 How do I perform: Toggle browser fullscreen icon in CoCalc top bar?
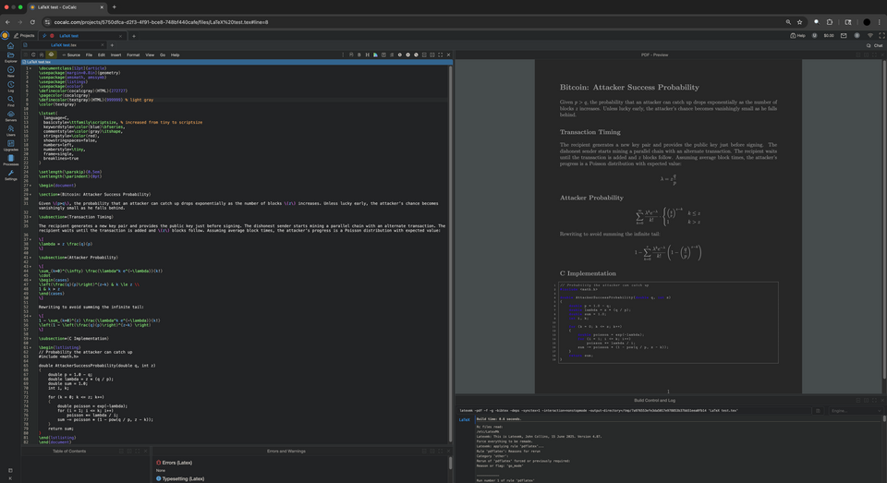pyautogui.click(x=881, y=36)
